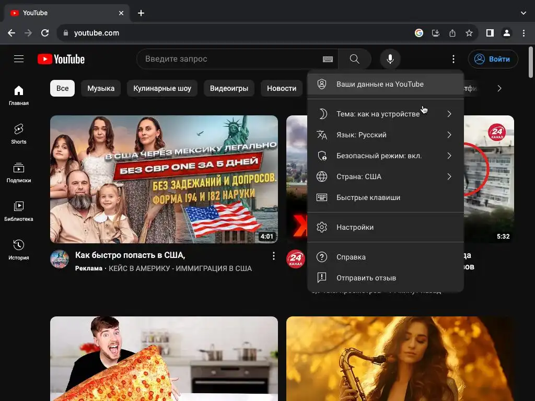Screen dimensions: 535x401
Task: Bookmark this page with star
Action: 469,33
